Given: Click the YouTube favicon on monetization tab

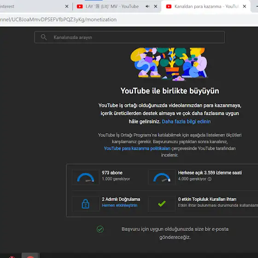Looking at the screenshot, I should (169, 6).
